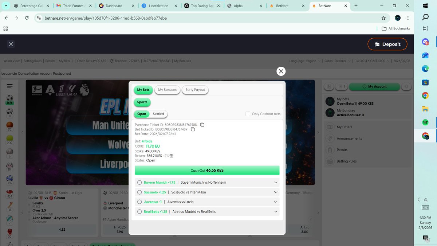Viewport: 437px width, 246px height.
Task: Select the baseball icon with 6
Action: click(10, 153)
